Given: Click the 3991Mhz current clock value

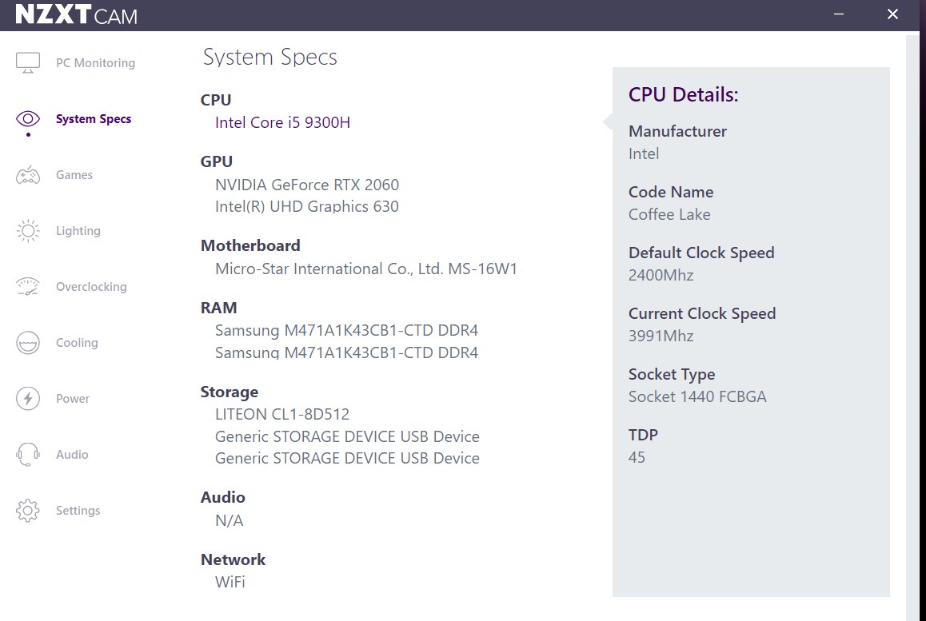Looking at the screenshot, I should pyautogui.click(x=661, y=336).
